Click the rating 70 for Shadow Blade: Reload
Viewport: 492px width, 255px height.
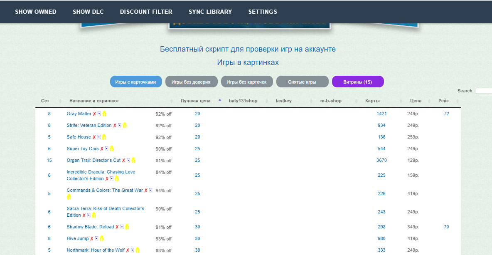point(447,227)
